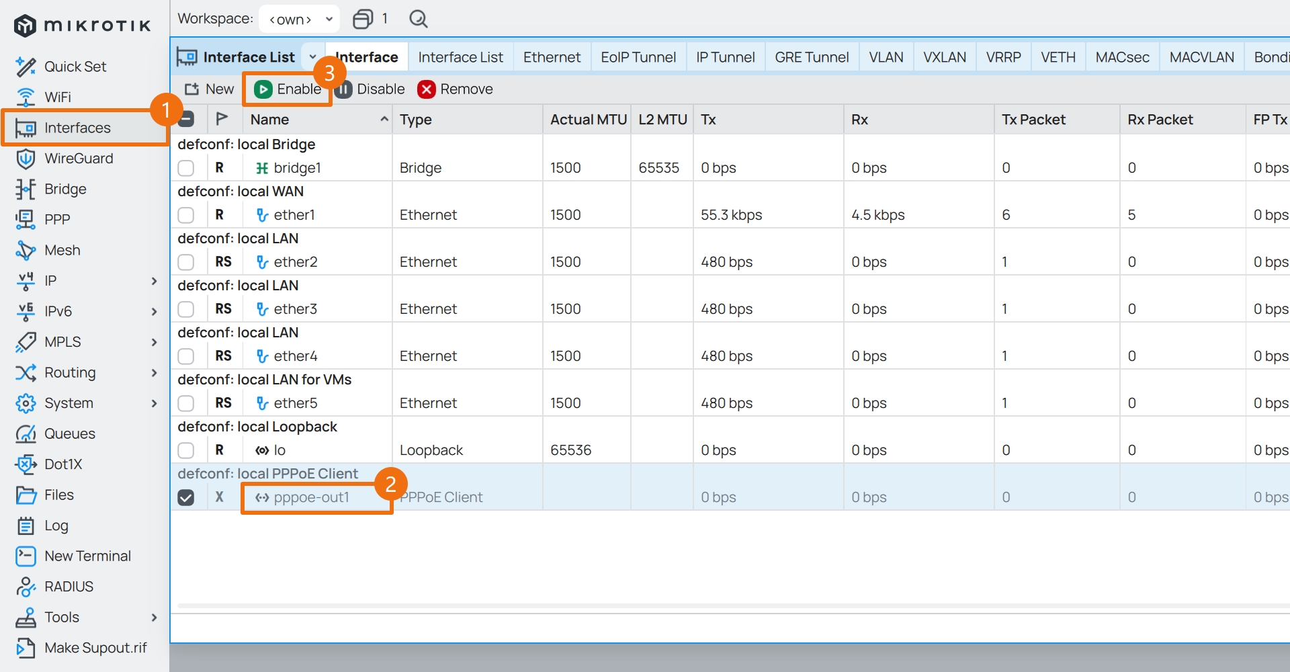1290x672 pixels.
Task: Open the Mesh section
Action: pyautogui.click(x=62, y=250)
